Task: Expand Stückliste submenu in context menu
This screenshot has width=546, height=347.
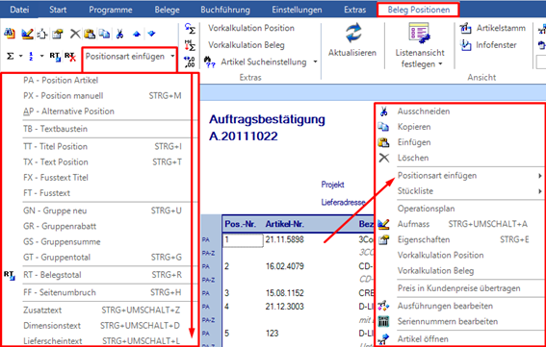Action: coord(539,191)
